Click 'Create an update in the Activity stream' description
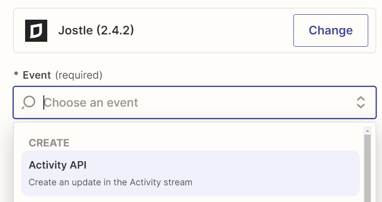This screenshot has height=202, width=382. [x=110, y=182]
